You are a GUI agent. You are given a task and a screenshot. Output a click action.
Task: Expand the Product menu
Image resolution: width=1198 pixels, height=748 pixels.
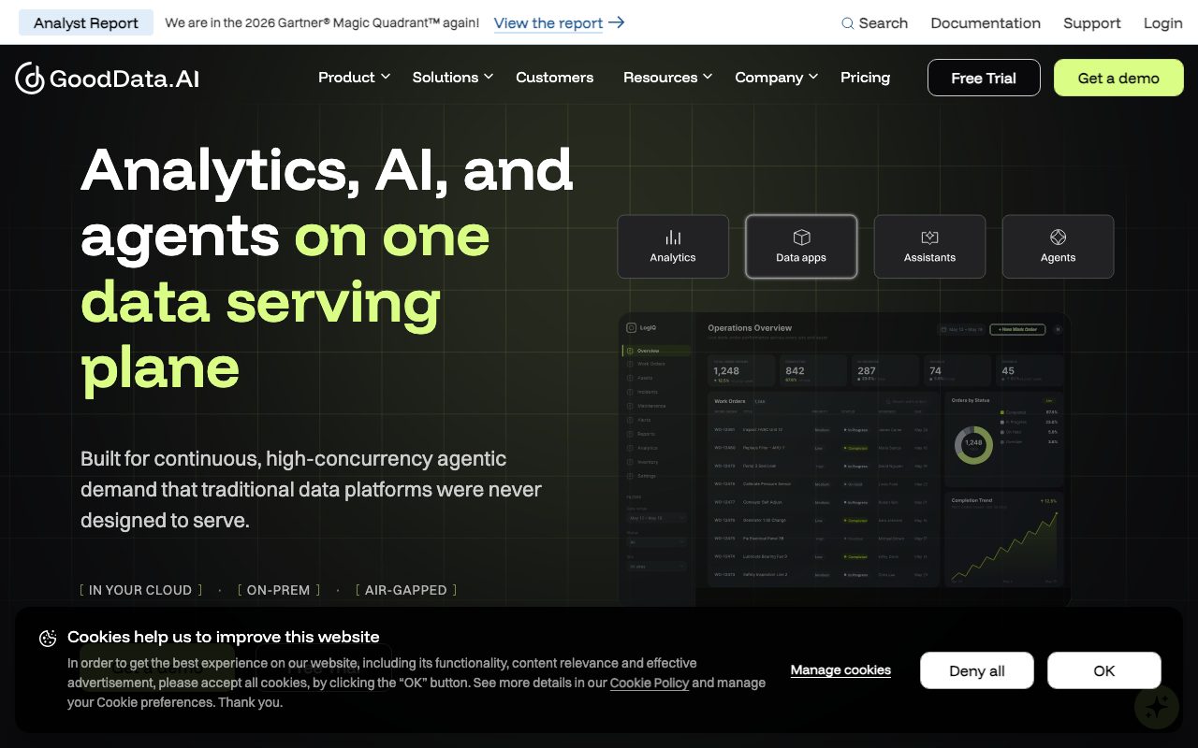354,78
